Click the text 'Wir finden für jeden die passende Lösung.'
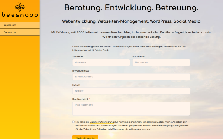This screenshot has width=223, height=139. (131, 37)
